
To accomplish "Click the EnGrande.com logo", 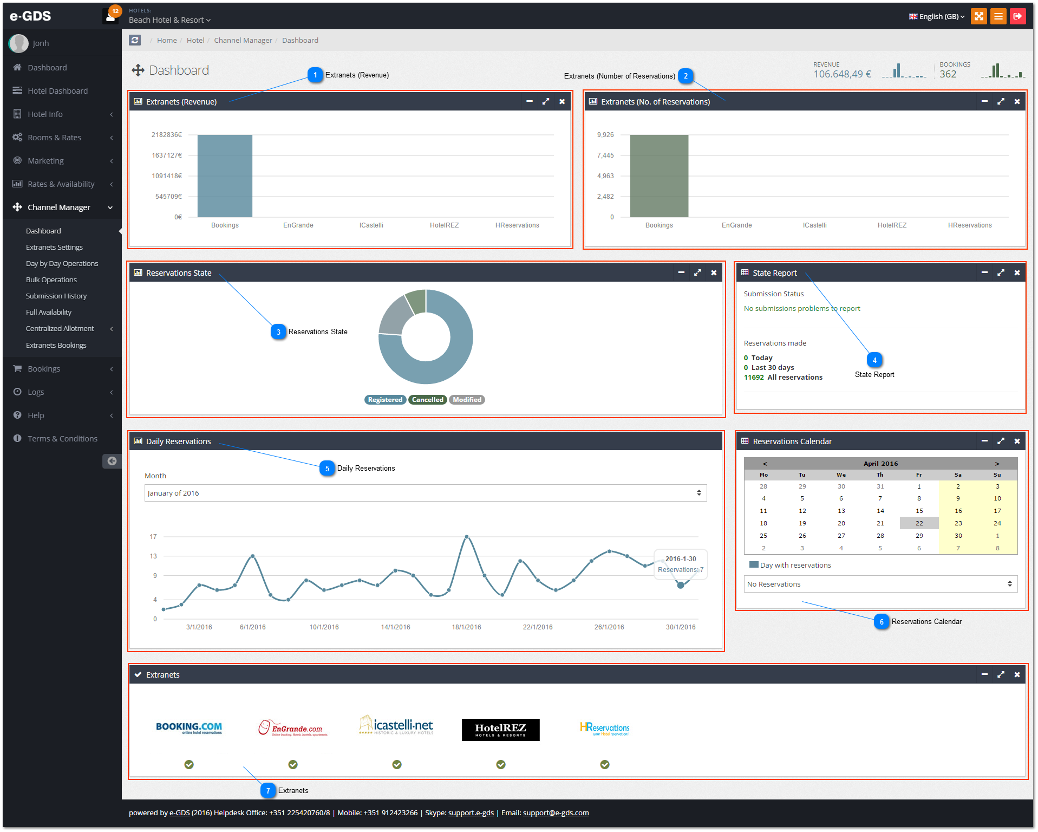I will tap(293, 728).
